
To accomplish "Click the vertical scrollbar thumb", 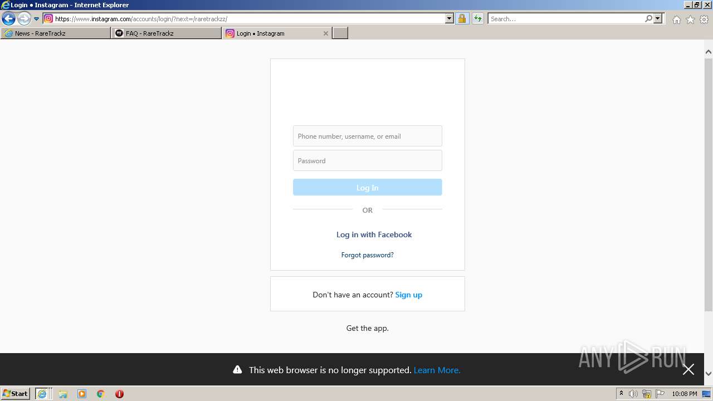I will click(x=709, y=184).
